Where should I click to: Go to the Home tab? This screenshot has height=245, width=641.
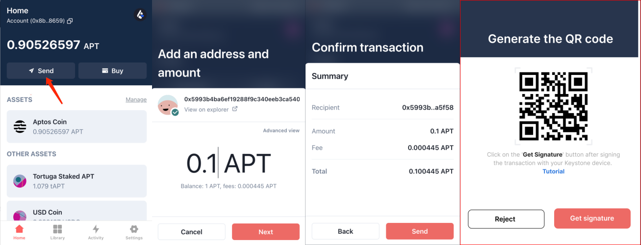[19, 232]
